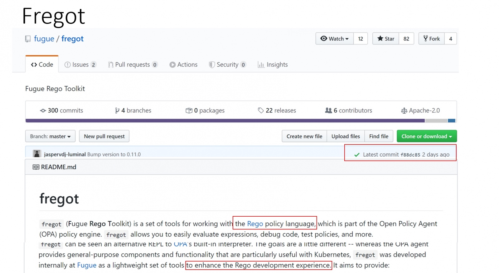Switch to the Issues tab

coord(80,64)
